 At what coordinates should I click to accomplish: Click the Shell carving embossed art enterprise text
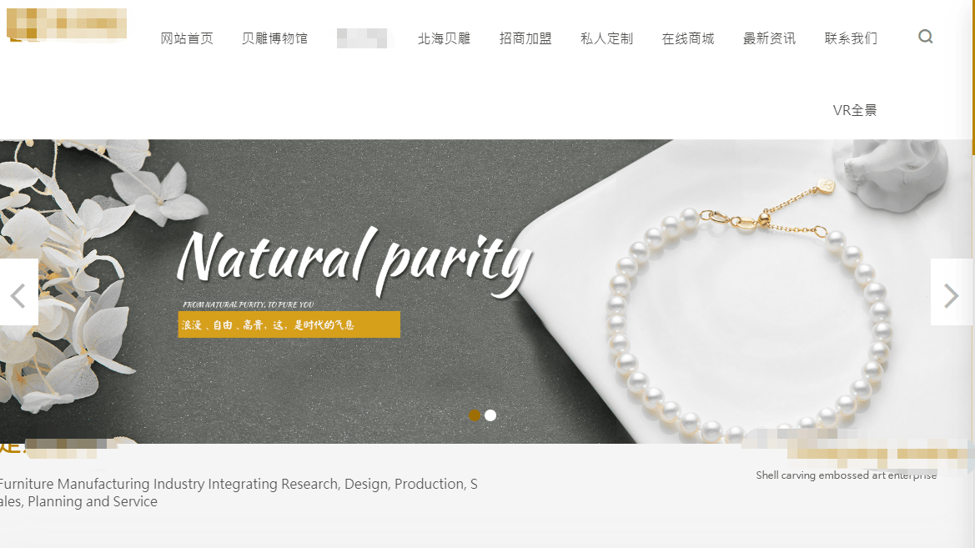(847, 475)
